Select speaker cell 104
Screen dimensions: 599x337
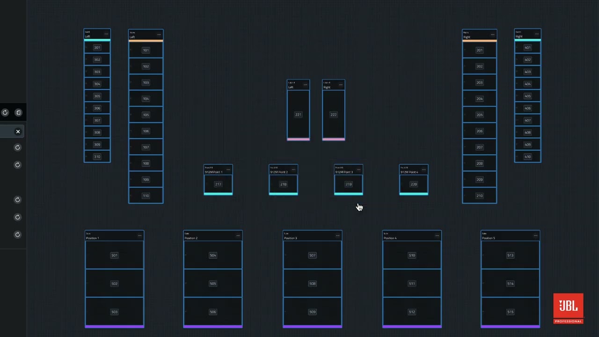[x=146, y=99]
